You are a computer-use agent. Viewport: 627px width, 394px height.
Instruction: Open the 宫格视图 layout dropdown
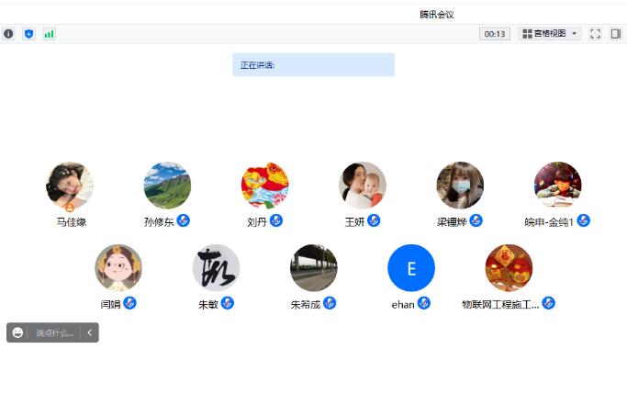(x=549, y=34)
